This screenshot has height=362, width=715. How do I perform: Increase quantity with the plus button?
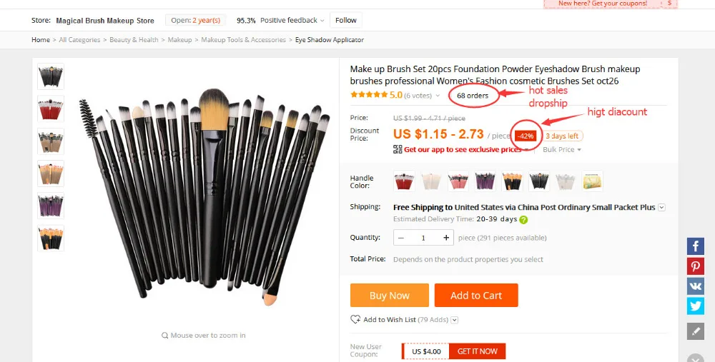pyautogui.click(x=446, y=238)
